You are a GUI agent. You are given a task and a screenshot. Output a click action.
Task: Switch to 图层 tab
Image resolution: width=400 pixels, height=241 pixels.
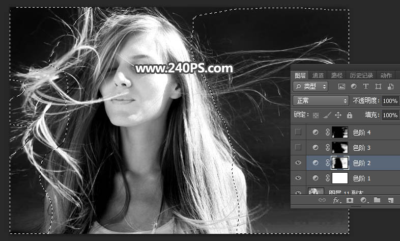[x=300, y=75]
